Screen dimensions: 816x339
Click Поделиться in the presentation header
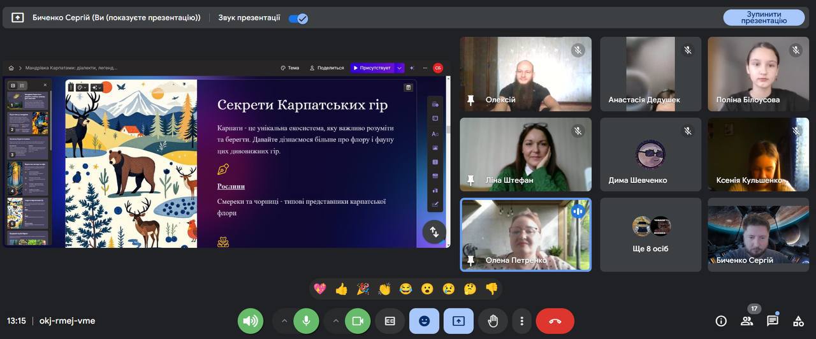(326, 68)
